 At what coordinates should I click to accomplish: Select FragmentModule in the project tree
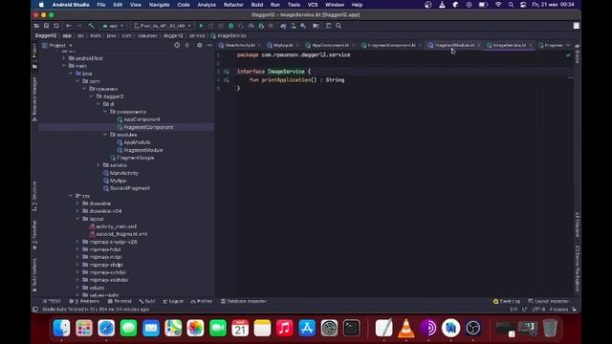[x=142, y=150]
